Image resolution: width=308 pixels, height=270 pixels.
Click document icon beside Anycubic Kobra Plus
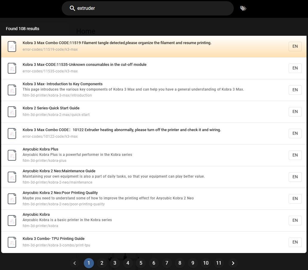pos(12,155)
